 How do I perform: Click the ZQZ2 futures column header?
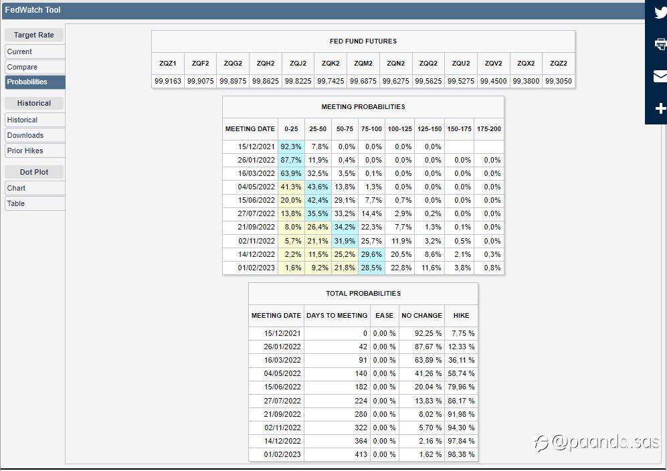click(x=559, y=64)
